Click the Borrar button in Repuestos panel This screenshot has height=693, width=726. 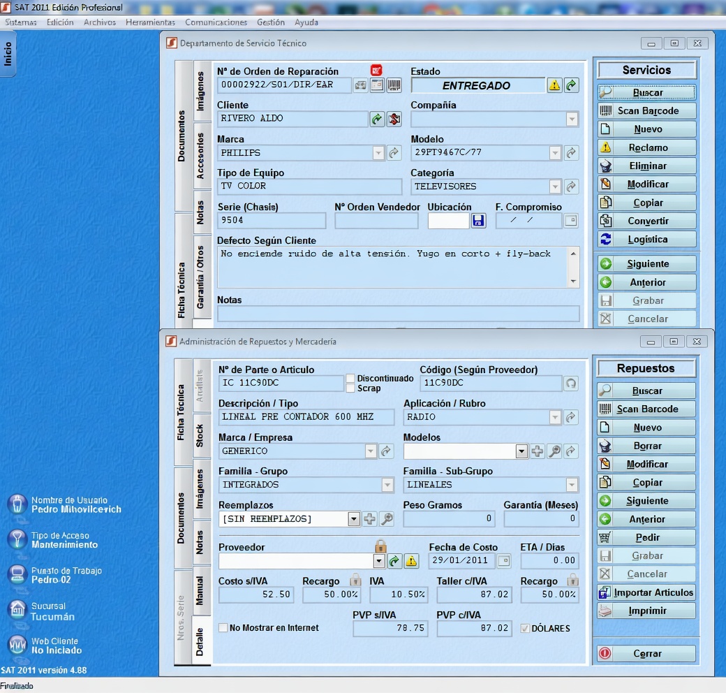tap(646, 446)
